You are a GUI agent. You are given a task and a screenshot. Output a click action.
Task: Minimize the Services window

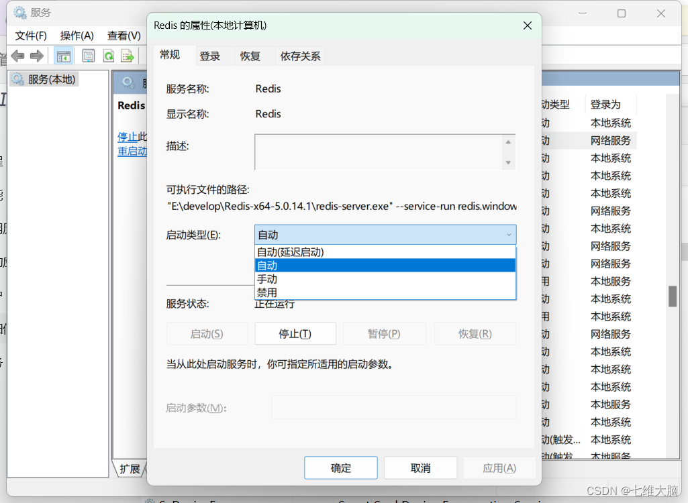[583, 13]
